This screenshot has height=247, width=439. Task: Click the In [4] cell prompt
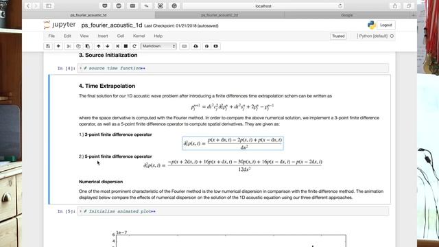point(66,68)
